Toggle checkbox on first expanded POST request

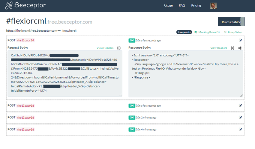240,40
